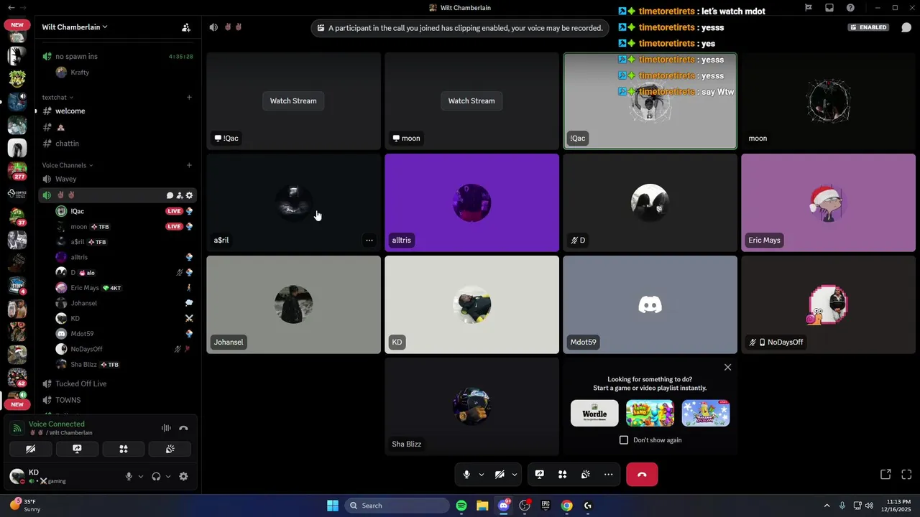
Task: Close the activity suggestion popup
Action: click(x=727, y=367)
